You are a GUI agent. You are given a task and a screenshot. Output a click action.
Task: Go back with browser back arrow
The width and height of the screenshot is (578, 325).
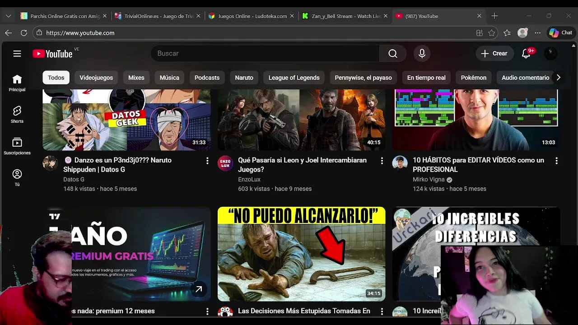point(8,33)
